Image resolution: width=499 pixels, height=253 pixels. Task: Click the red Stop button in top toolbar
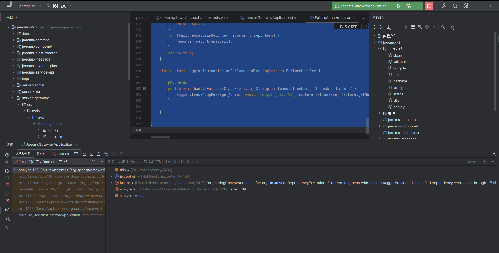click(429, 6)
